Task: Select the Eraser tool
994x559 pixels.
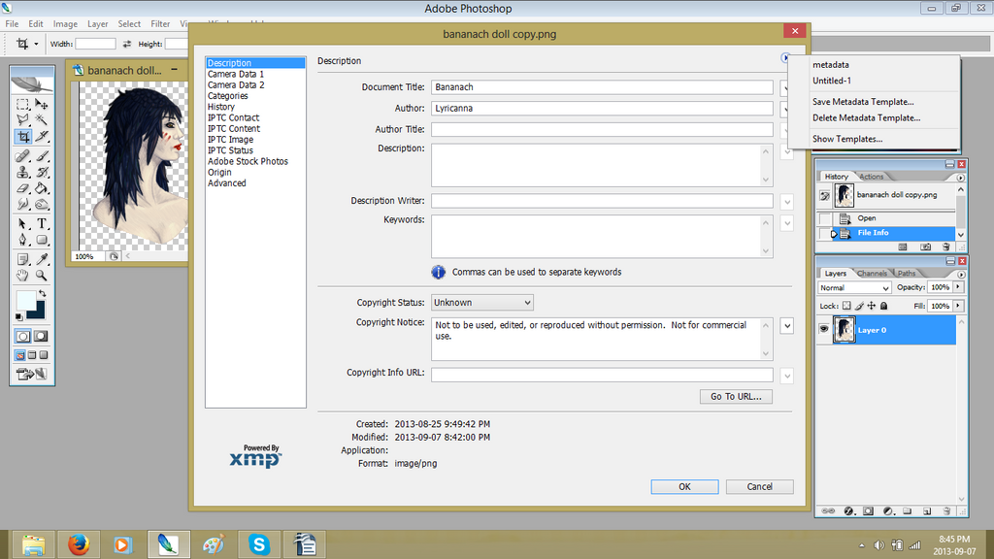Action: 23,187
